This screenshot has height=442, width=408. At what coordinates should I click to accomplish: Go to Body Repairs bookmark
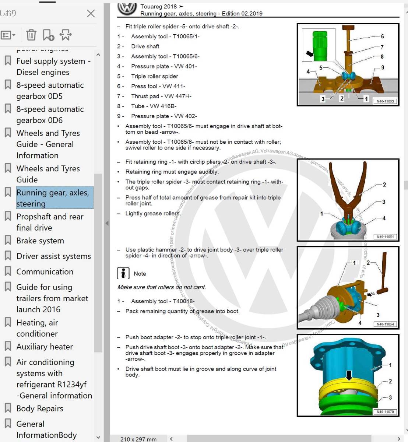(40, 408)
